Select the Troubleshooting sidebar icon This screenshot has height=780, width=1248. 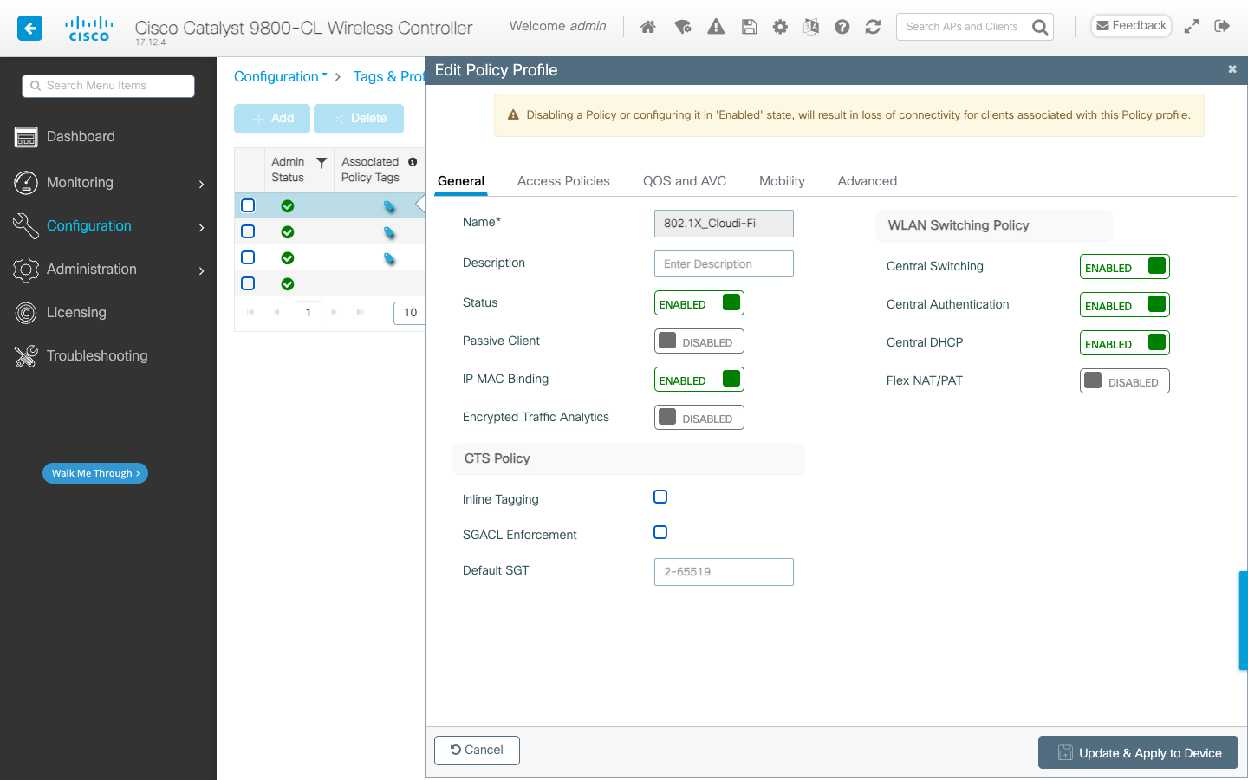(x=26, y=355)
